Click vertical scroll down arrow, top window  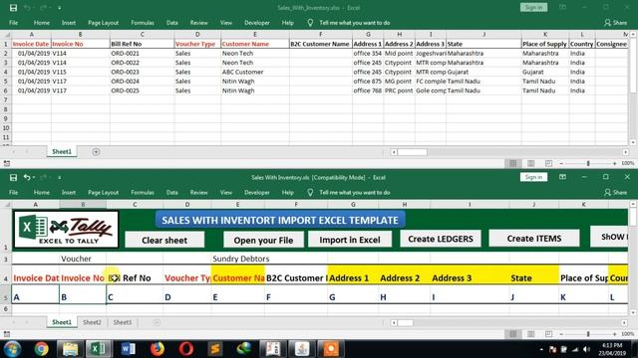tap(633, 142)
